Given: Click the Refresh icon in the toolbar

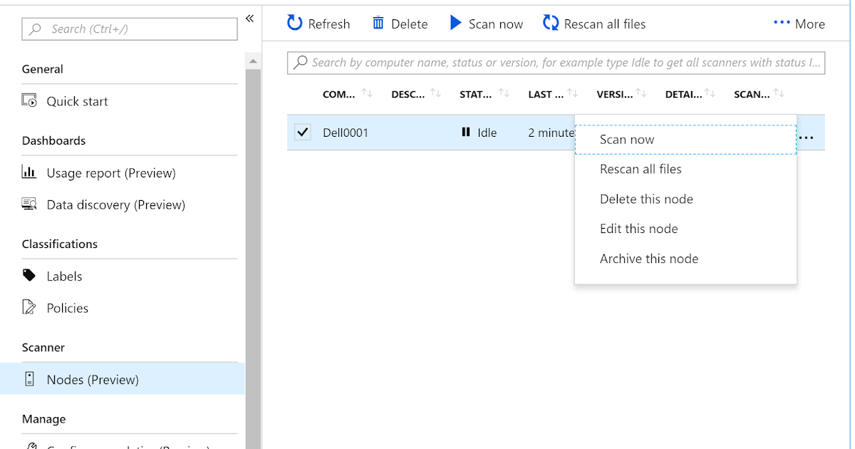Looking at the screenshot, I should 294,23.
